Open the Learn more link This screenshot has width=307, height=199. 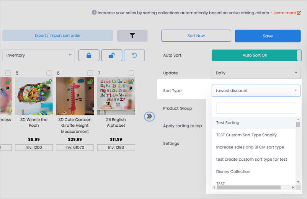click(284, 13)
